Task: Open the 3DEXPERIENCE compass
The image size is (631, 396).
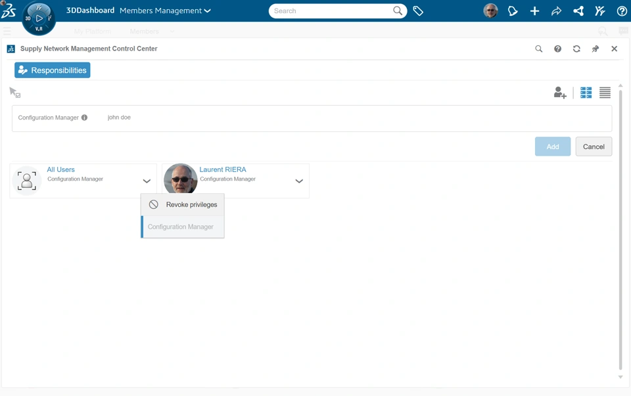Action: click(39, 18)
